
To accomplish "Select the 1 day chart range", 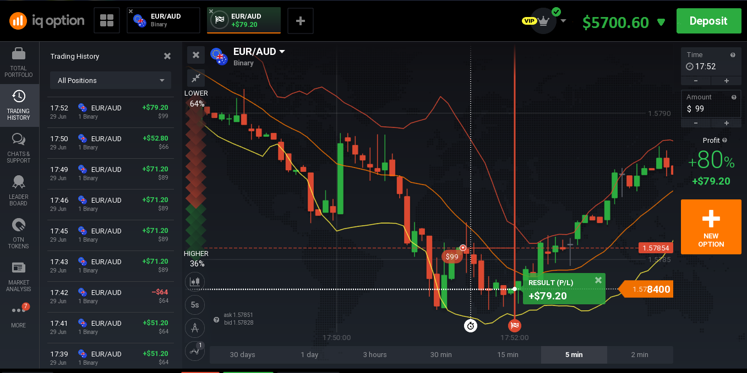I will 309,354.
